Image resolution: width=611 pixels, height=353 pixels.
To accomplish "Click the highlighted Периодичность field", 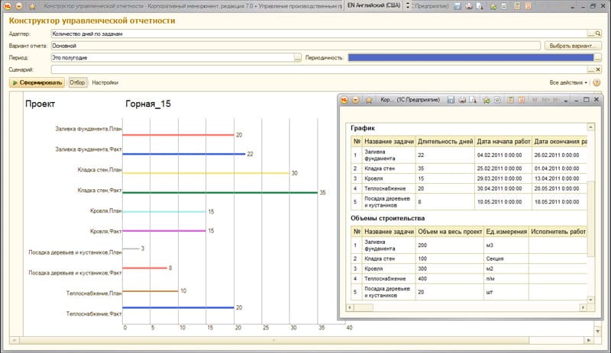I will point(470,58).
